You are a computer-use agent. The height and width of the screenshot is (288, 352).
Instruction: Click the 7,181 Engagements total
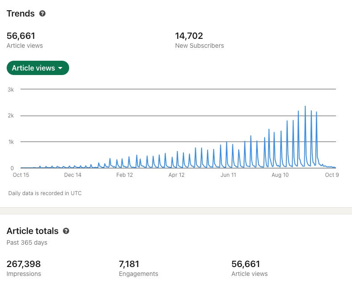(x=138, y=268)
